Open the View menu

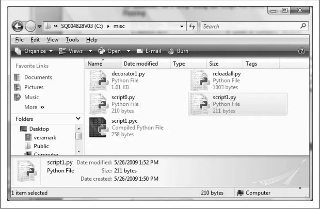[x=53, y=40]
